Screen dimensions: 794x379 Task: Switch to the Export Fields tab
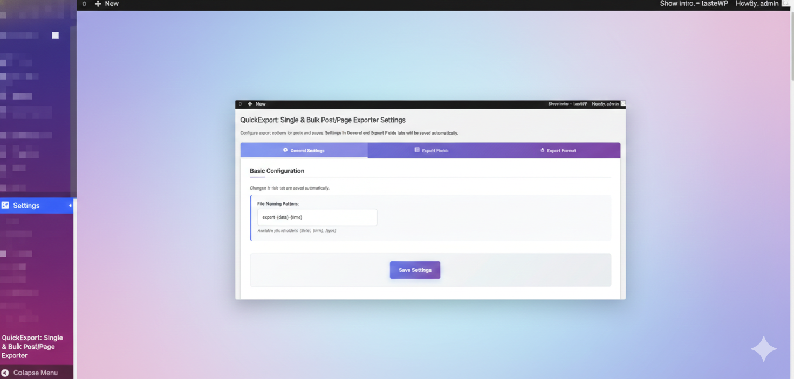click(x=431, y=150)
